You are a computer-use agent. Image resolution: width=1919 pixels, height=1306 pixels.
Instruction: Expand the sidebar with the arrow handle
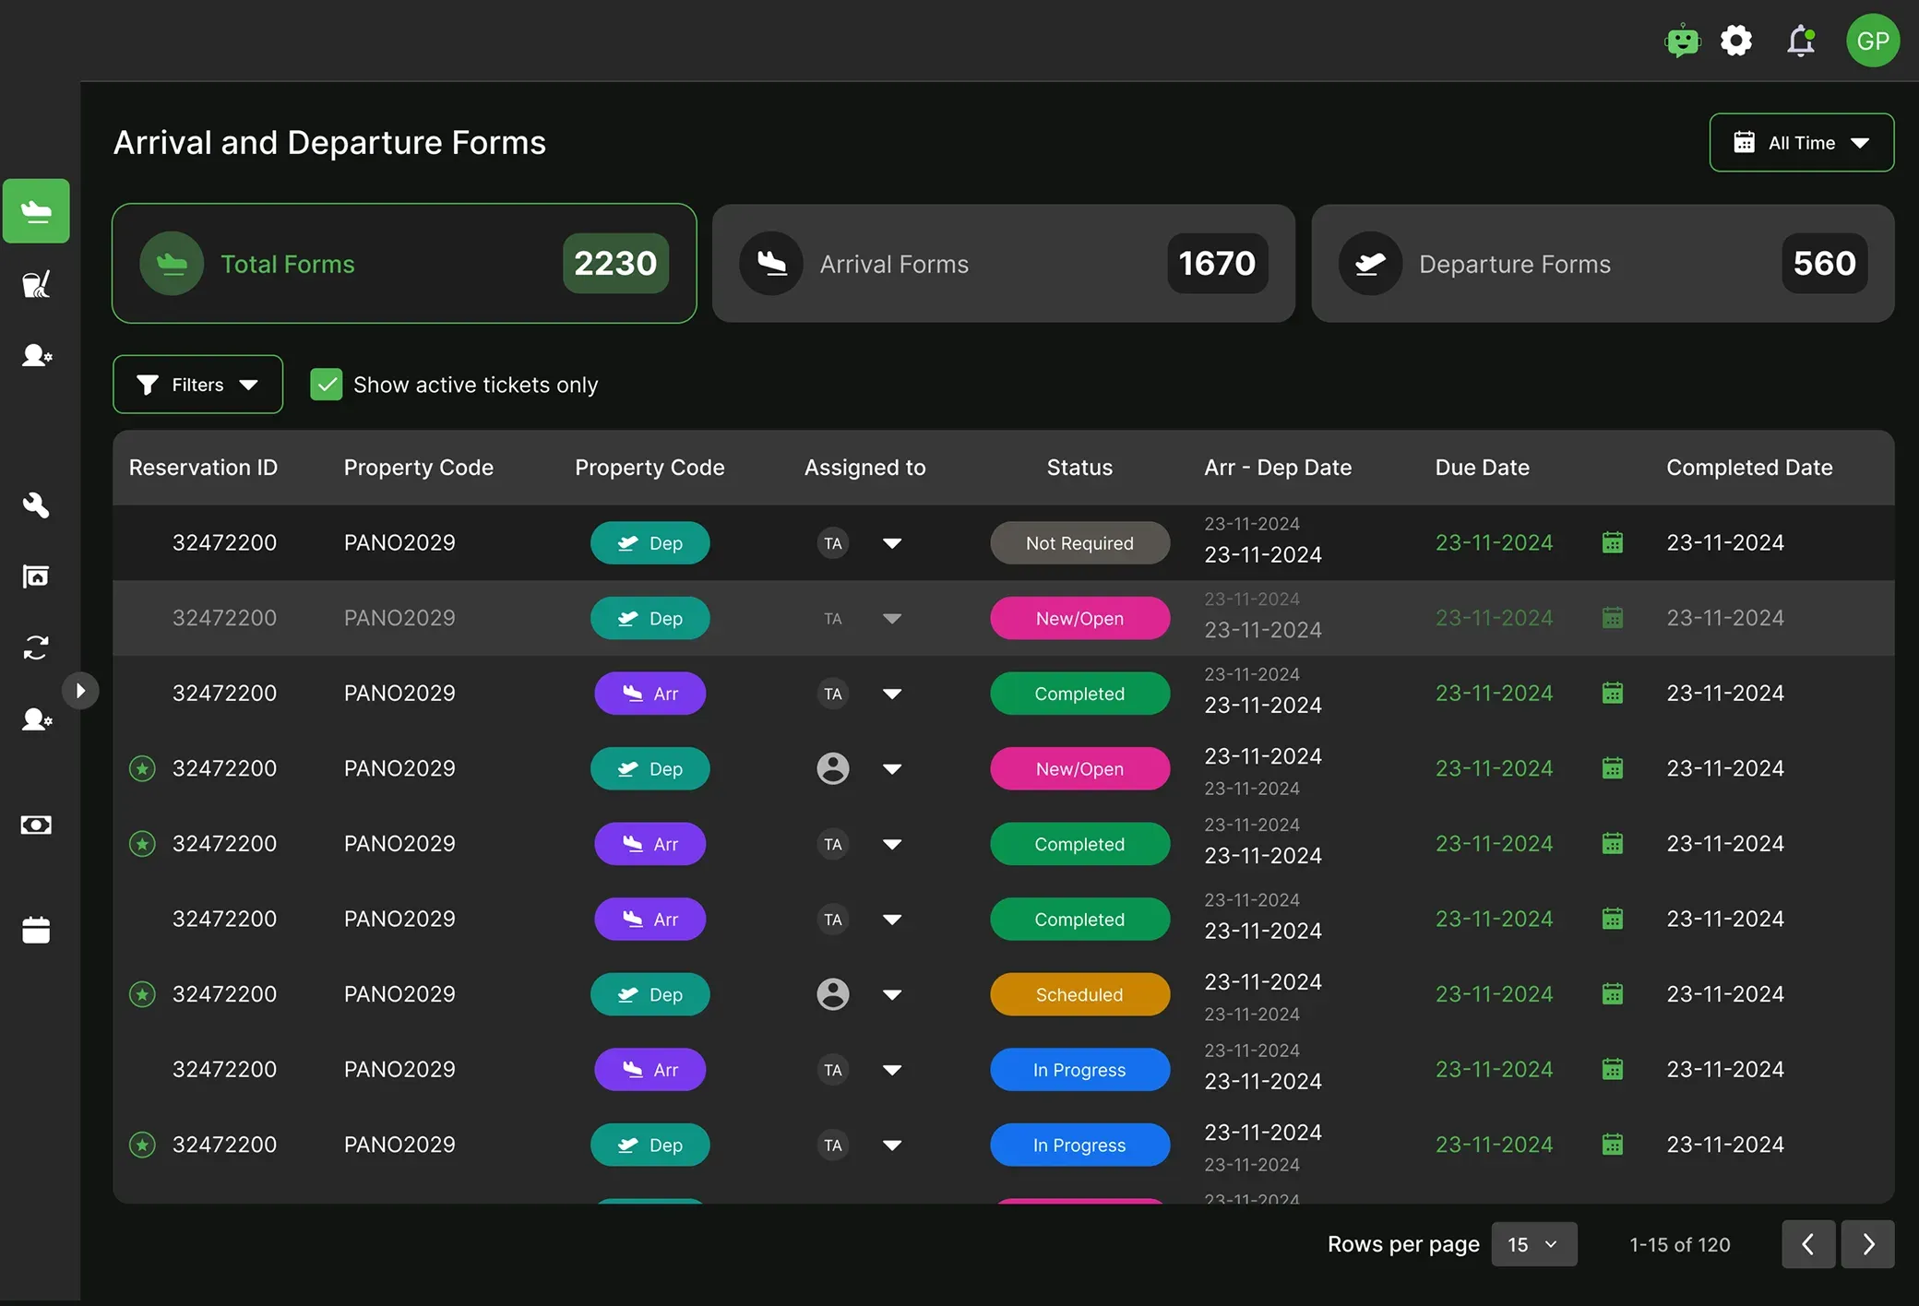click(x=80, y=690)
